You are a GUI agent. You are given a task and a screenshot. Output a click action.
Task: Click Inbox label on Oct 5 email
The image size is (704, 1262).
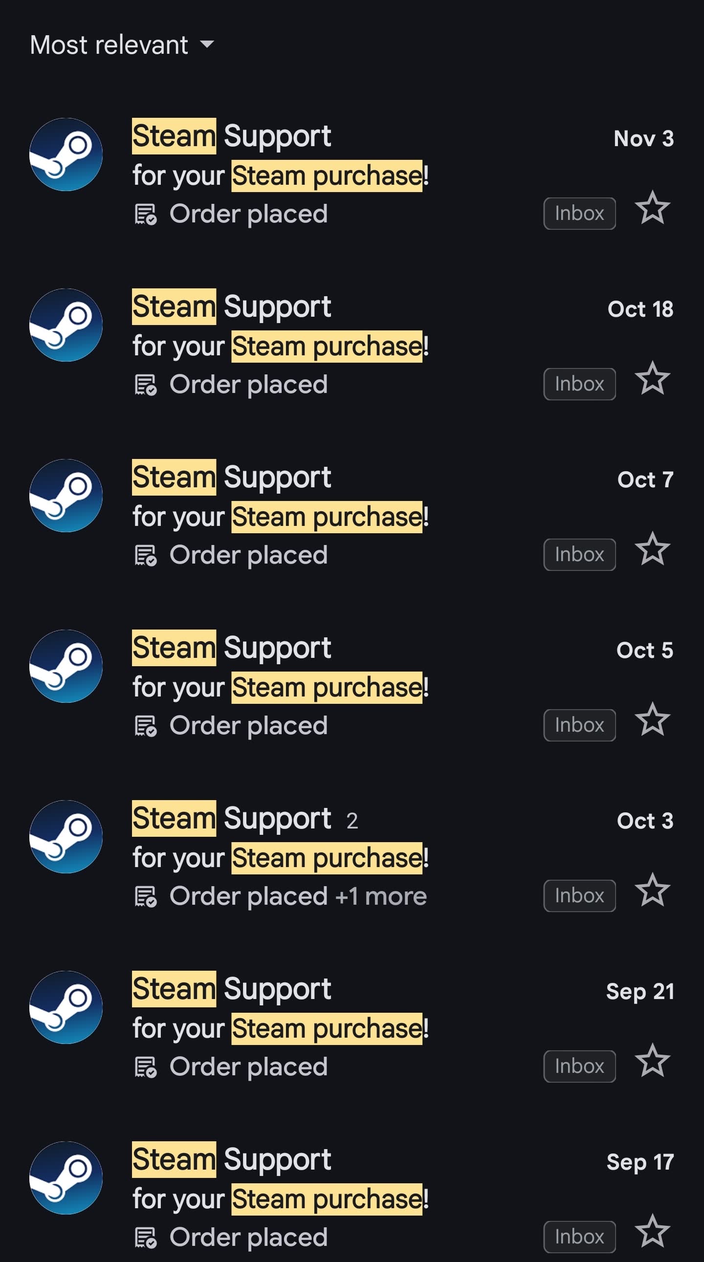(579, 725)
